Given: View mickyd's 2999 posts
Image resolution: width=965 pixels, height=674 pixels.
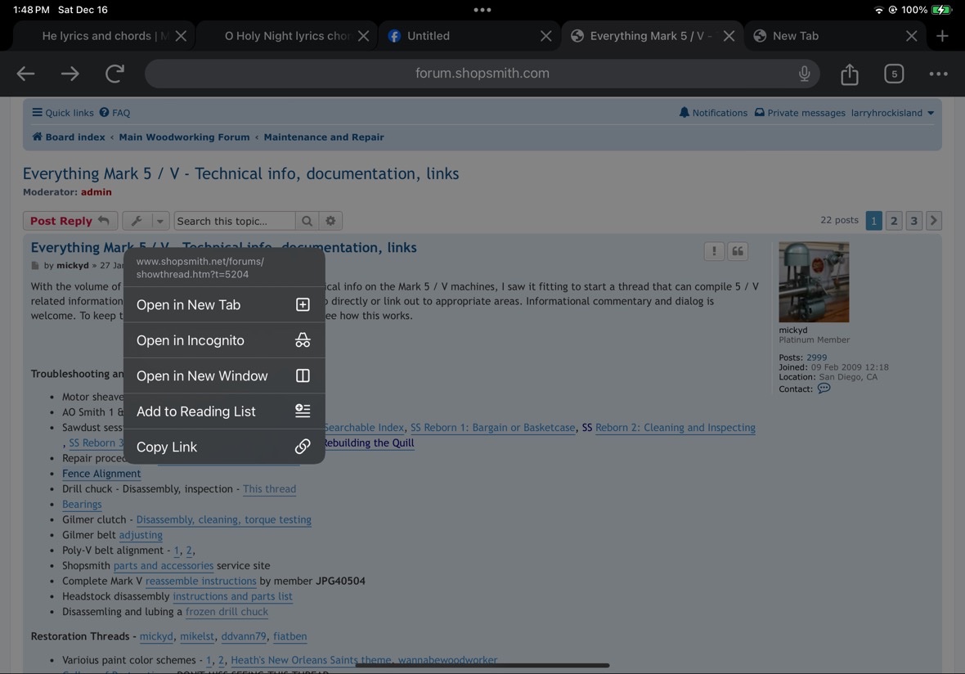Looking at the screenshot, I should 817,357.
